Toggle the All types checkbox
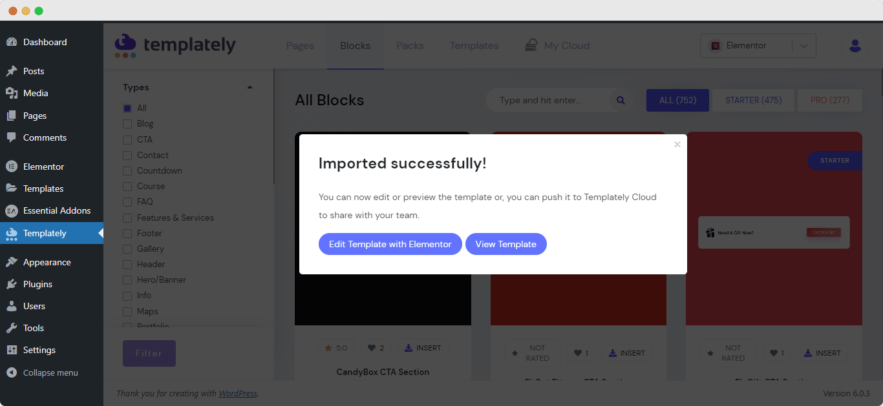Screen dimensions: 883x406 click(x=127, y=108)
